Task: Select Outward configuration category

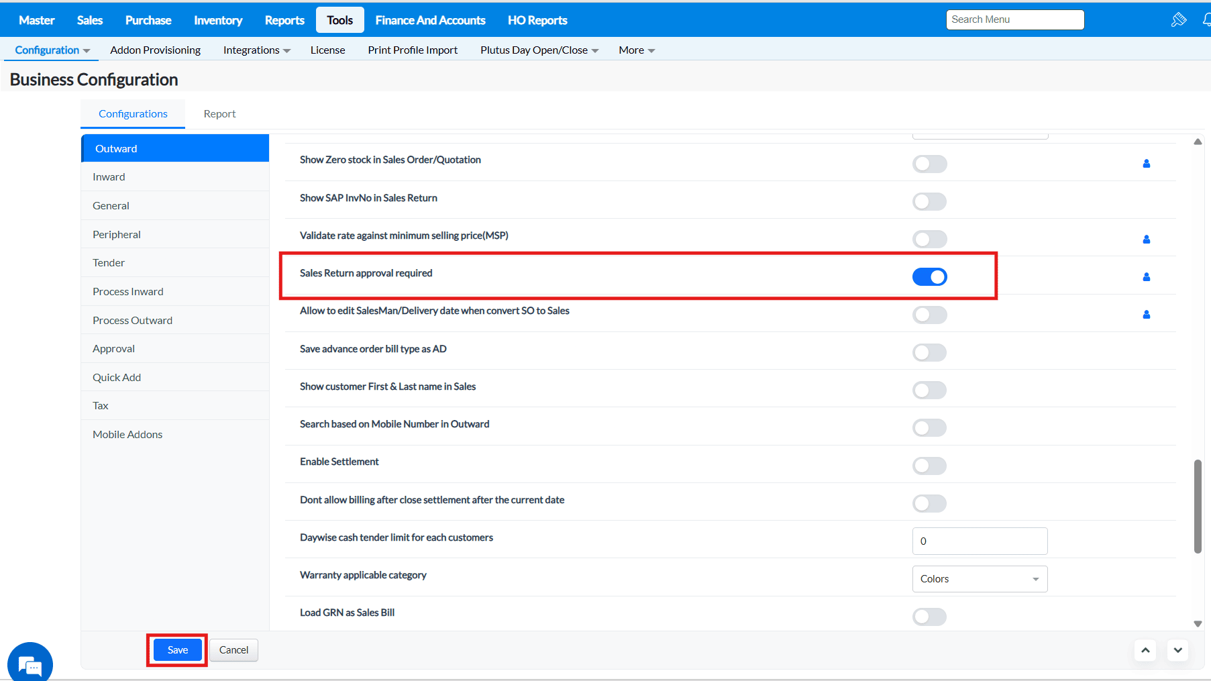Action: click(175, 148)
